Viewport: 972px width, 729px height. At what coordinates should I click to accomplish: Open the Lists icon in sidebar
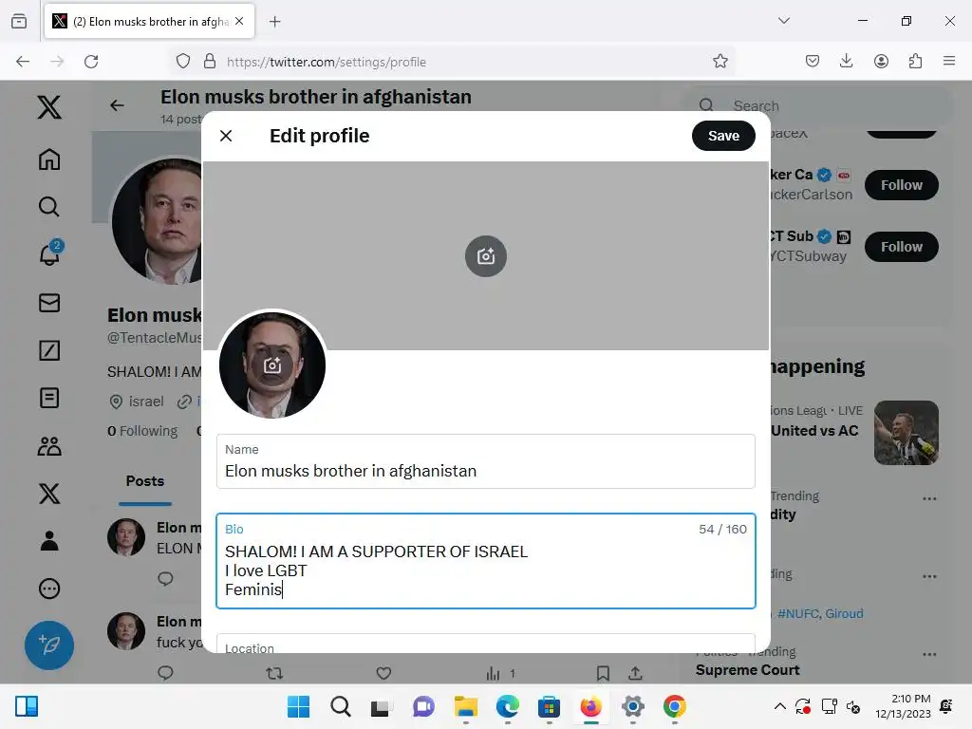point(49,398)
